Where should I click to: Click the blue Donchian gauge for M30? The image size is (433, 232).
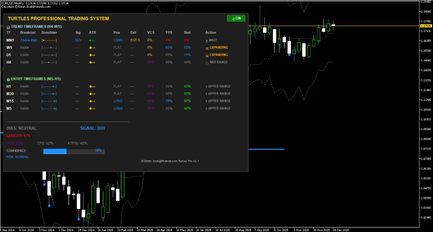point(49,94)
